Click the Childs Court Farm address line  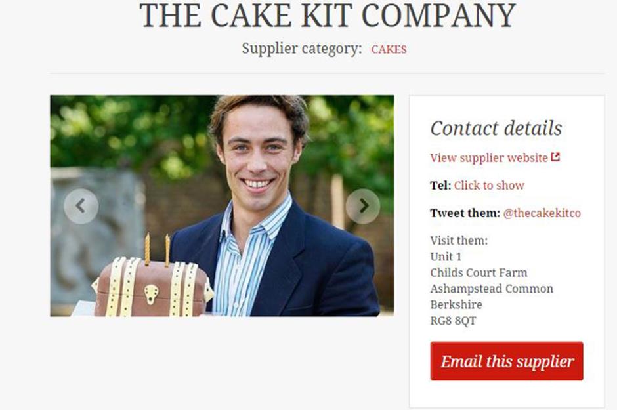pos(479,272)
